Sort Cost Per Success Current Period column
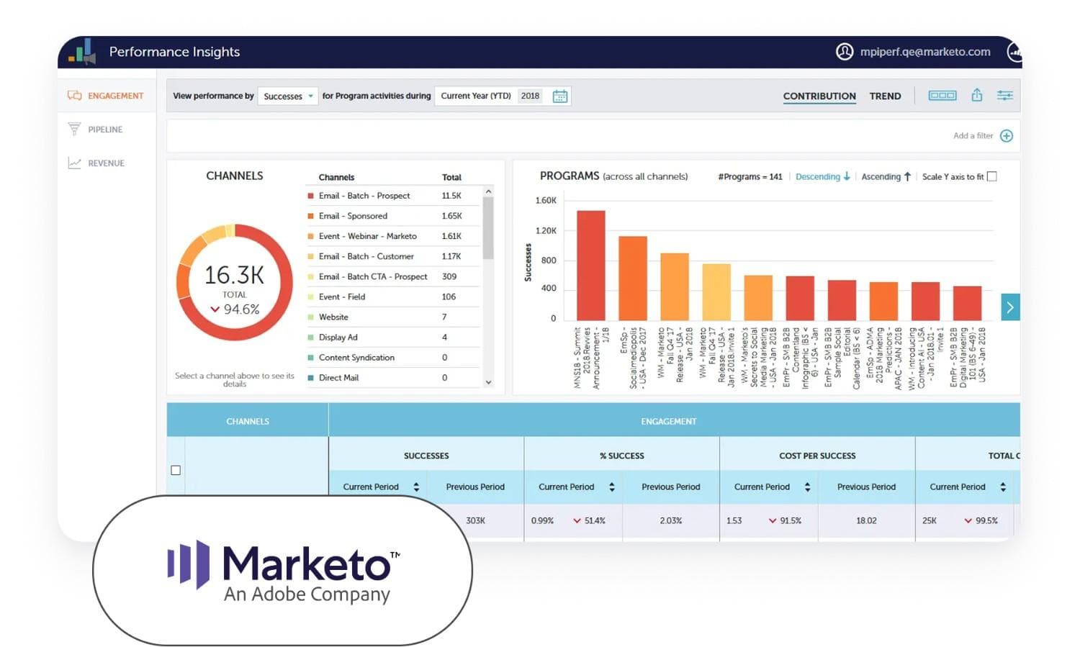The height and width of the screenshot is (647, 1080). point(807,487)
